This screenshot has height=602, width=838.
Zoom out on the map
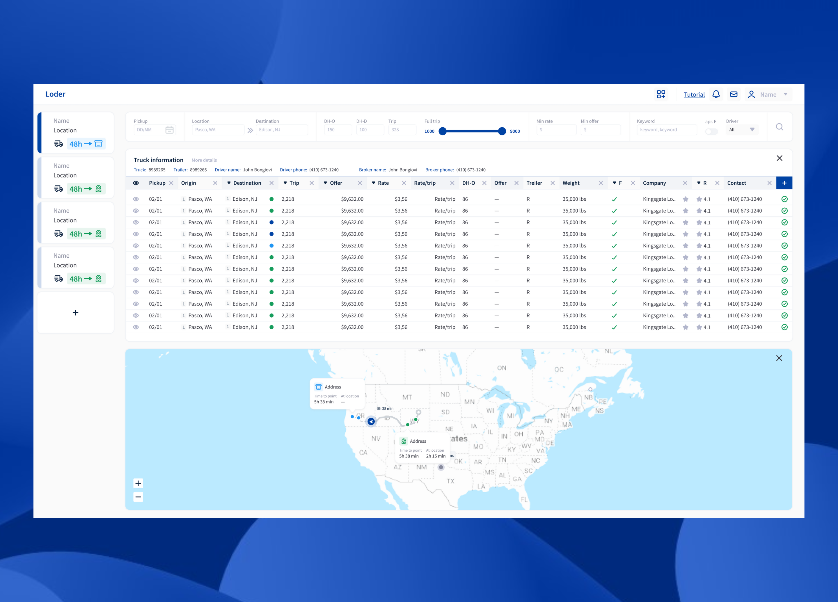click(138, 497)
